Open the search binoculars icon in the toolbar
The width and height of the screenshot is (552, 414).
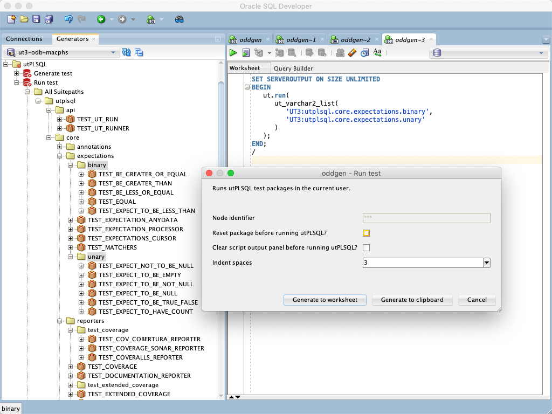[180, 18]
